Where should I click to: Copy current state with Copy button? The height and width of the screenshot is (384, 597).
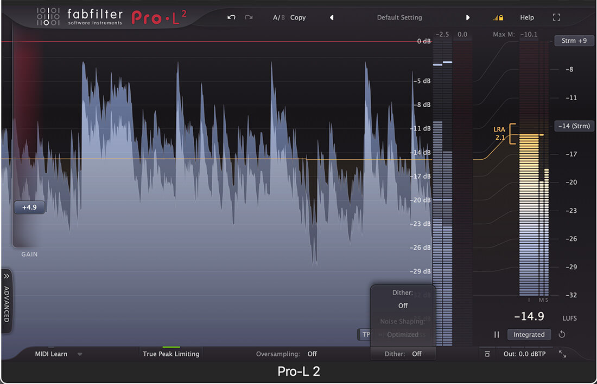298,17
